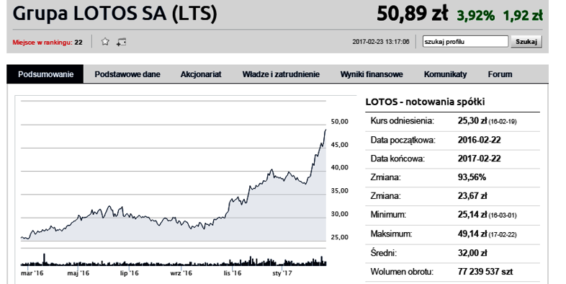Click the Data początkowa value 2016-02-22
The image size is (566, 284).
pos(479,140)
